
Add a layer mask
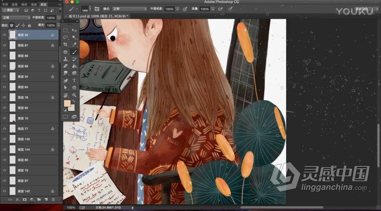click(x=24, y=200)
